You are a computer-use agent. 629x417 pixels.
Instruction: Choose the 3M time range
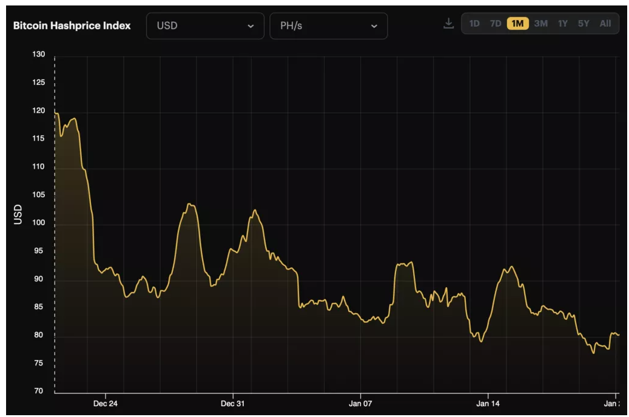540,24
